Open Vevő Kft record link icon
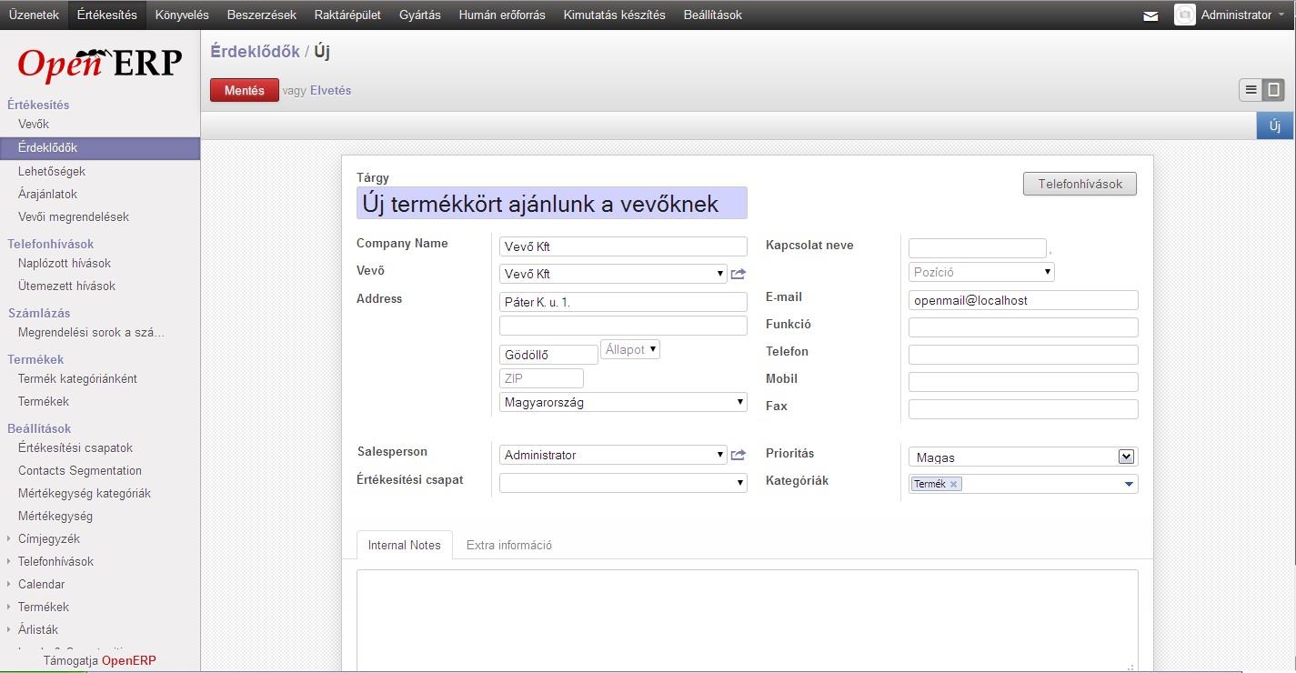The width and height of the screenshot is (1296, 673). (738, 274)
